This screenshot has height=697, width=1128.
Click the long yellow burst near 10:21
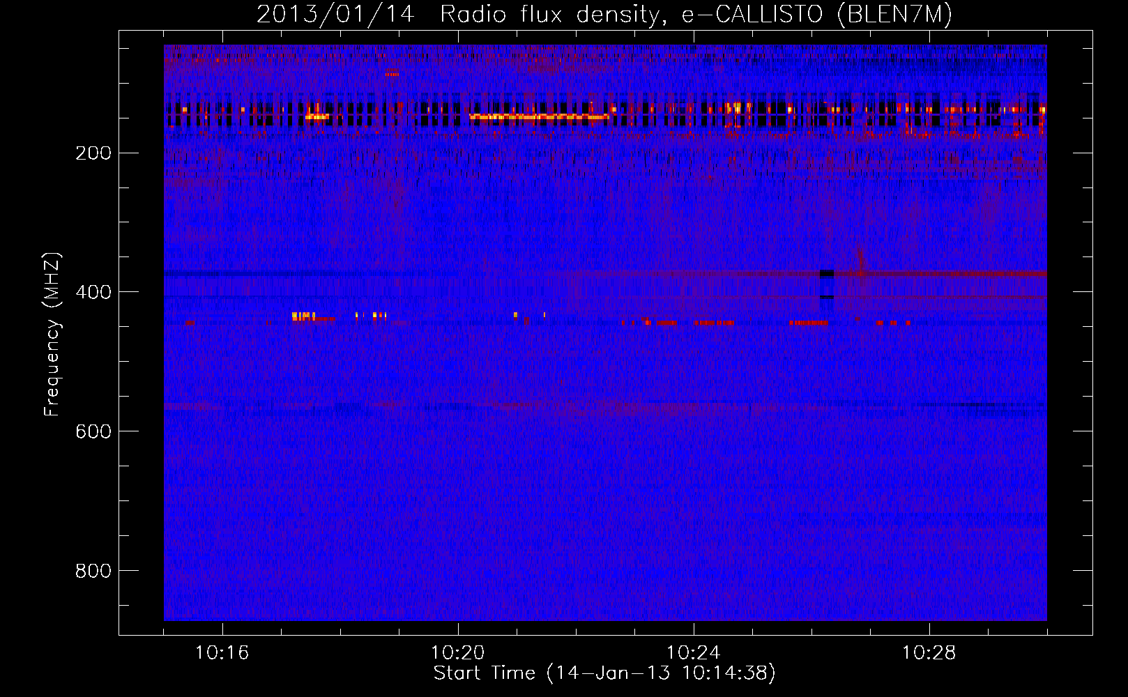point(539,117)
